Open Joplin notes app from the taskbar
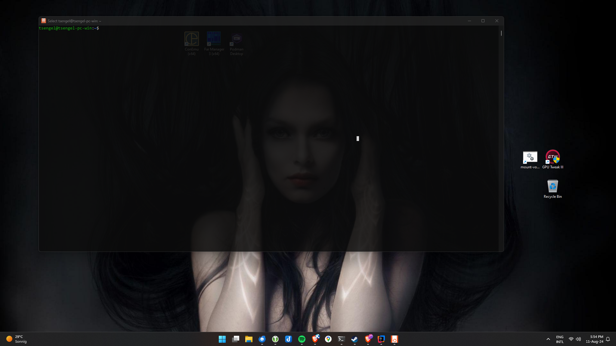This screenshot has height=346, width=616. [288, 339]
